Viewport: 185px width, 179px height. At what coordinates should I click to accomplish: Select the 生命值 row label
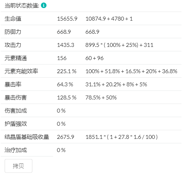tap(13, 19)
